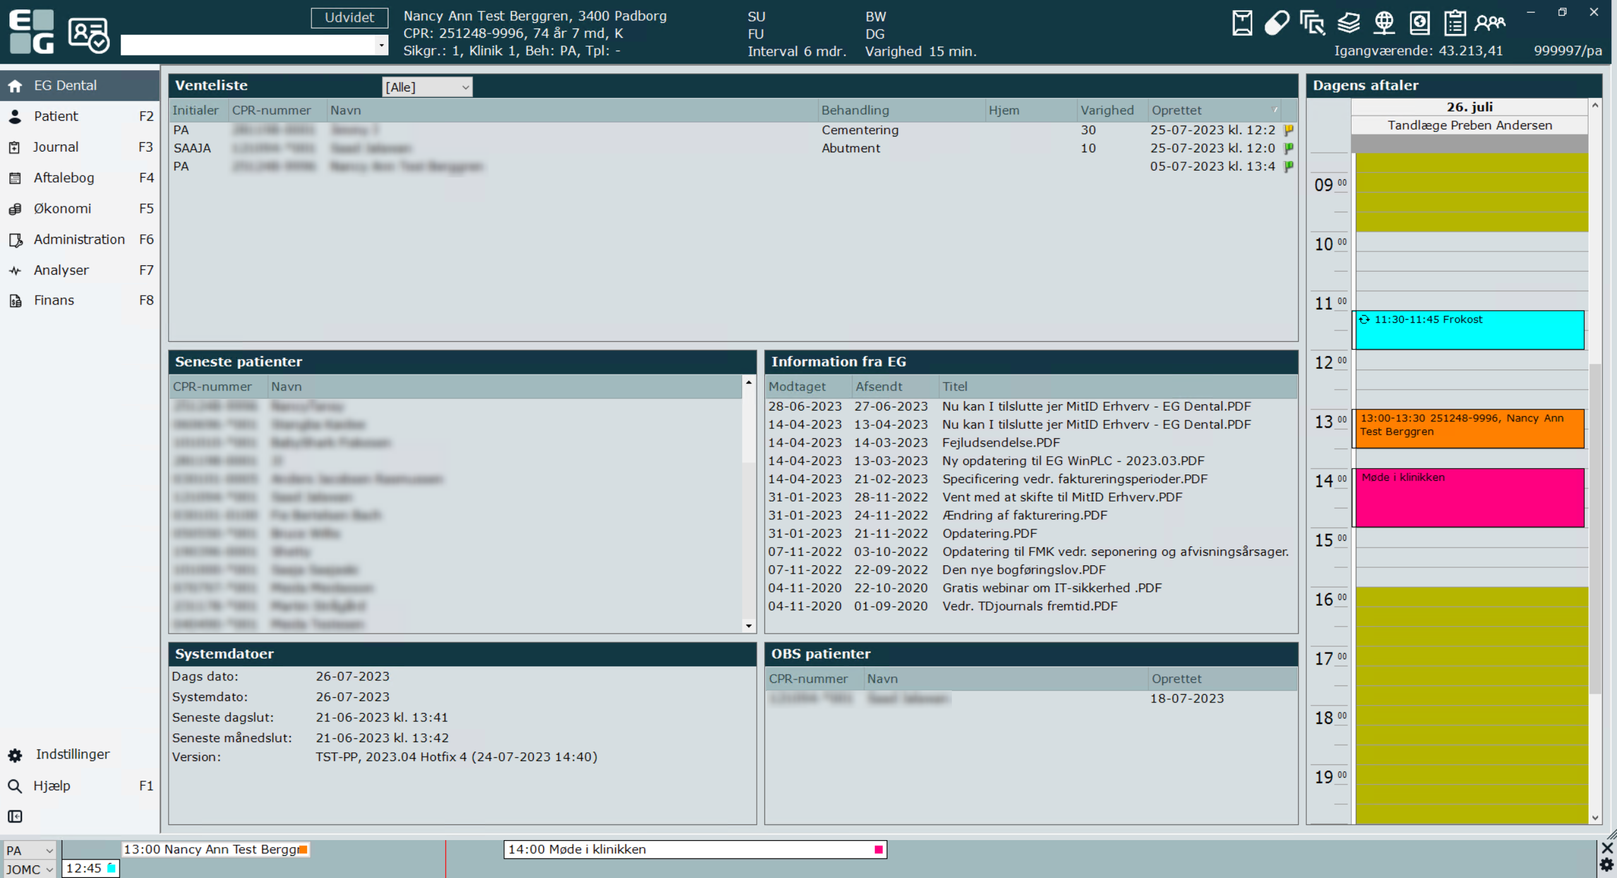Open the globe network icon in the header

[1384, 23]
